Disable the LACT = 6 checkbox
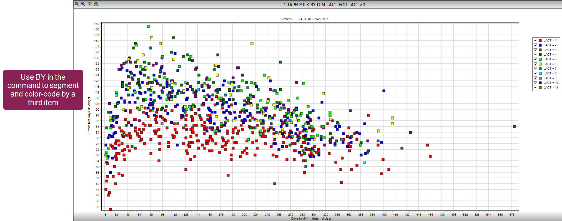 (535, 64)
